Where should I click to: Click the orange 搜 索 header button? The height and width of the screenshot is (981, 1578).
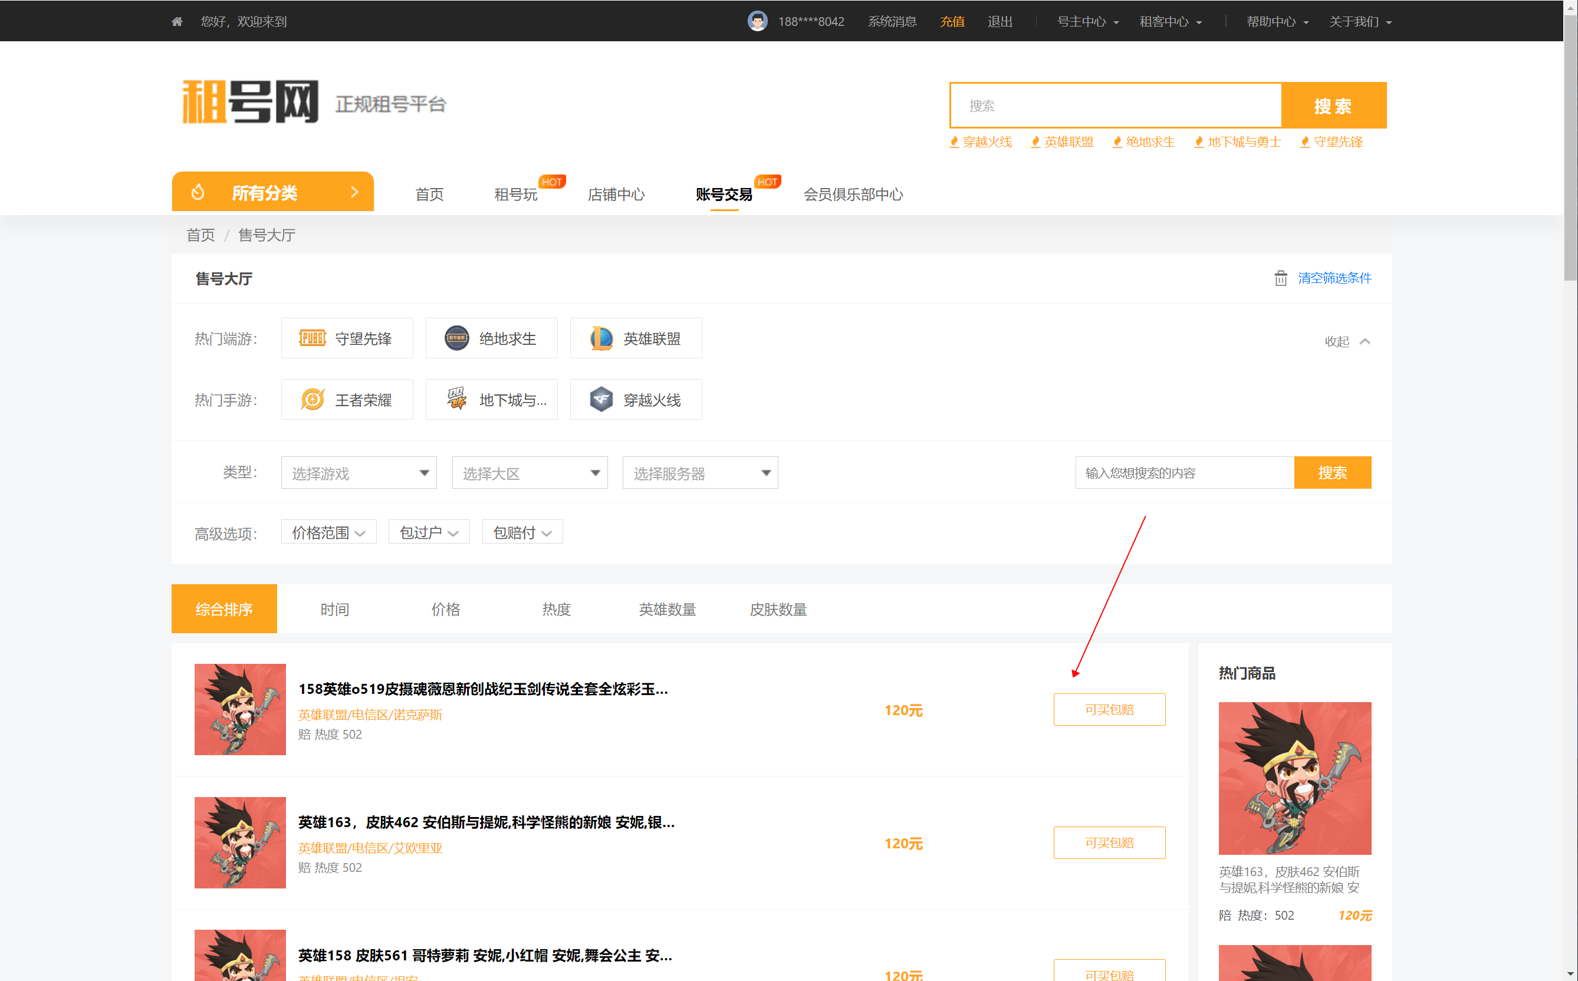click(1333, 105)
